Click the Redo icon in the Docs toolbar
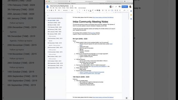The image size is (178, 100). click(50, 10)
